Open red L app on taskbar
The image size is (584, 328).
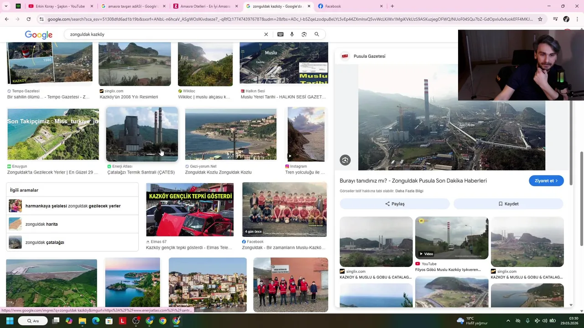[122, 321]
